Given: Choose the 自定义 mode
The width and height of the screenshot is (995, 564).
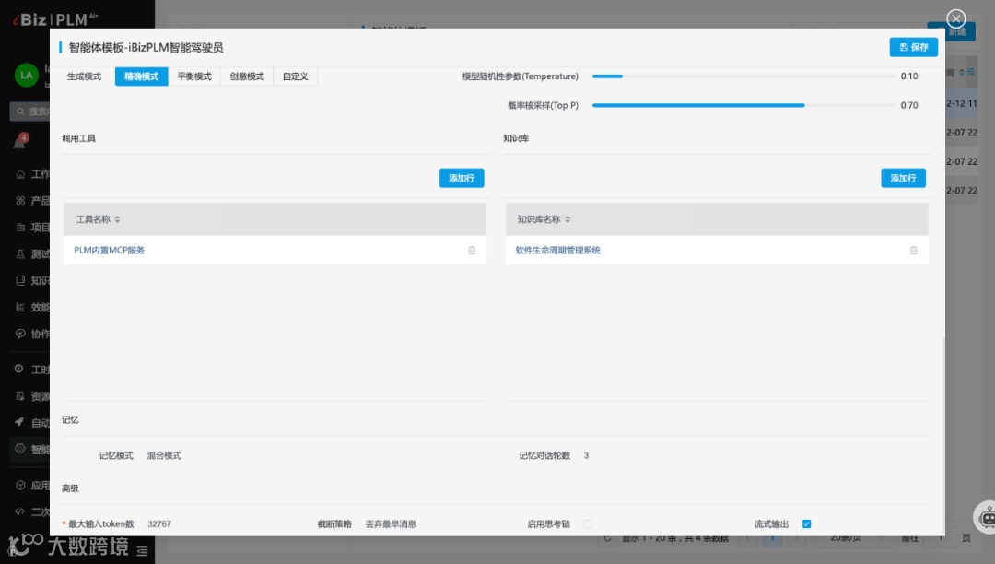Looking at the screenshot, I should coord(295,76).
